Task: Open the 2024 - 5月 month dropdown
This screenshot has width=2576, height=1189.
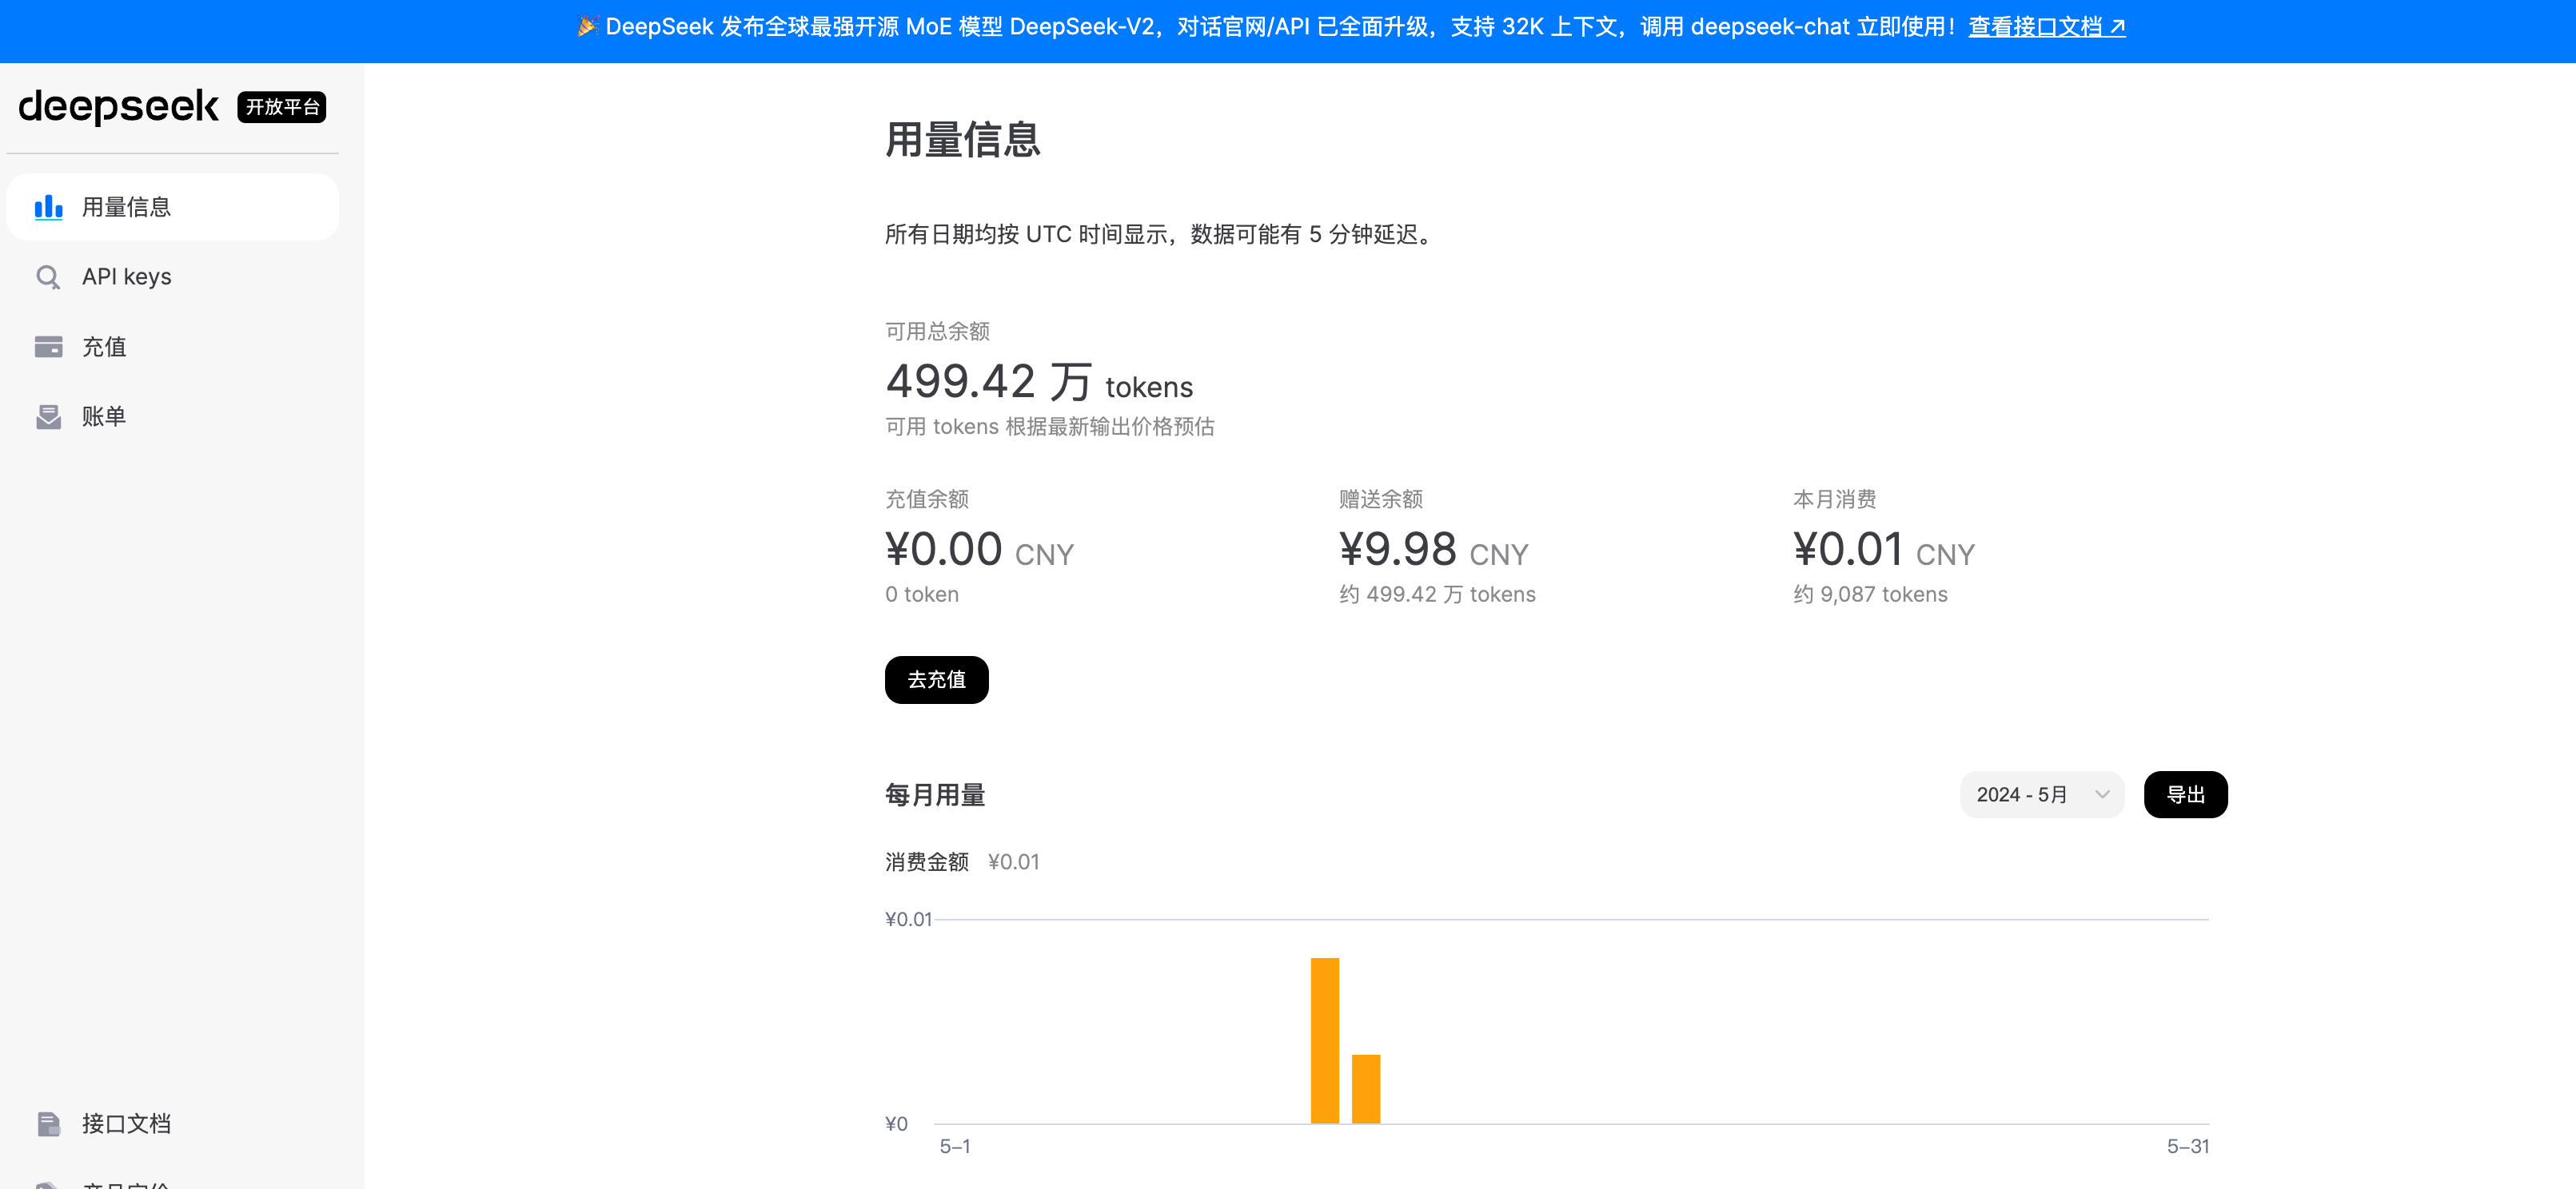Action: tap(2041, 794)
